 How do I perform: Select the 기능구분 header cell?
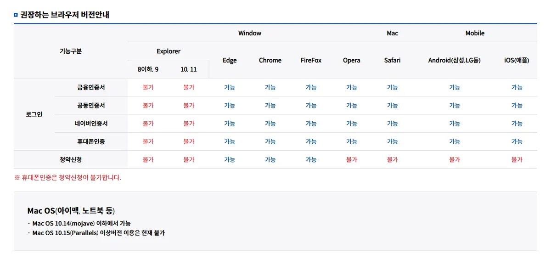[x=71, y=51]
